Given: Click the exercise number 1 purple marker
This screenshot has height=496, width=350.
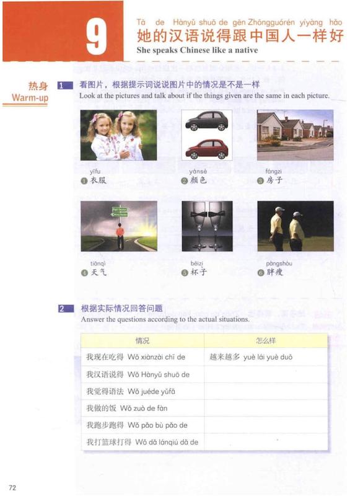Looking at the screenshot, I should (65, 86).
